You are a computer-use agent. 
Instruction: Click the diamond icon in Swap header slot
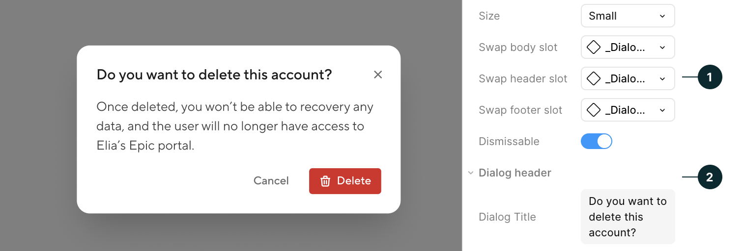(x=594, y=78)
